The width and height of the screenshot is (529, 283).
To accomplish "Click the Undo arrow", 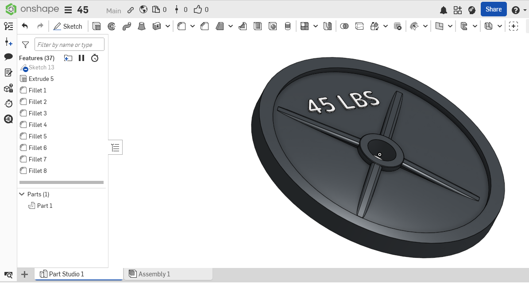I will pyautogui.click(x=25, y=27).
